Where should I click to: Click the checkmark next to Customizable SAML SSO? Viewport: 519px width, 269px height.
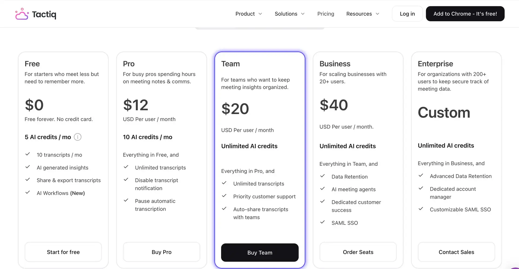click(421, 209)
